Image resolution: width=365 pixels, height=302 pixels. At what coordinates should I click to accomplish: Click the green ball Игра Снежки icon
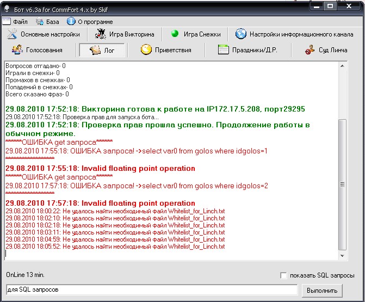coord(175,34)
